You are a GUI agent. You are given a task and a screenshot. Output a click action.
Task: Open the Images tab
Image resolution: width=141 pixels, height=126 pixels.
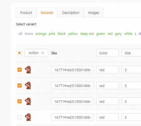point(94,13)
